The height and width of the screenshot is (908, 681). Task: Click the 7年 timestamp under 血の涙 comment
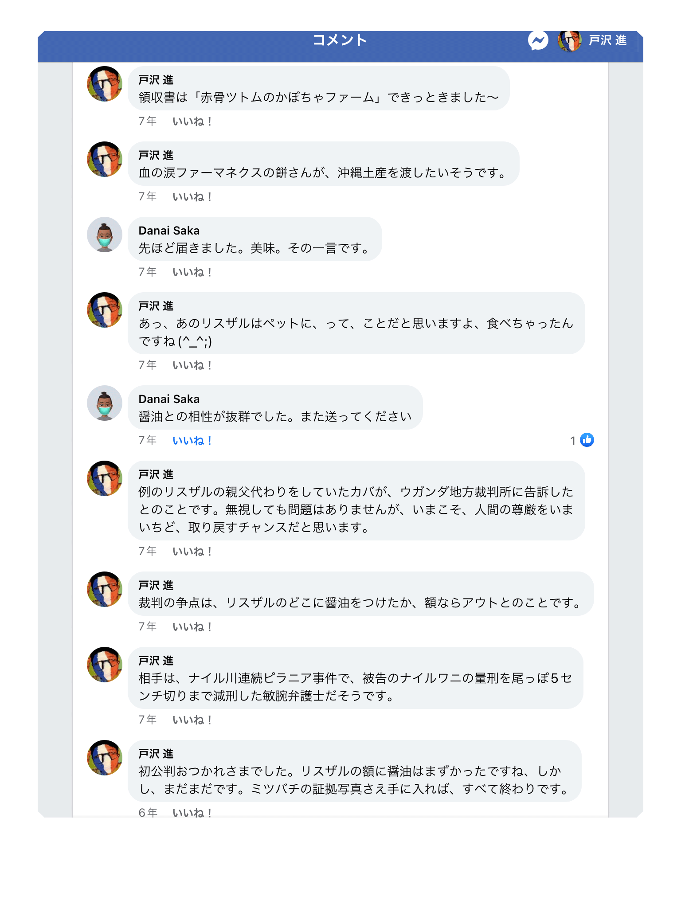tap(147, 196)
